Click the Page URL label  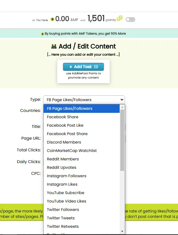pos(31,138)
